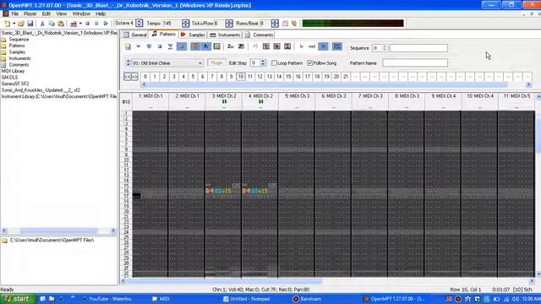
Task: Open a module with the folder icon
Action: [20, 24]
